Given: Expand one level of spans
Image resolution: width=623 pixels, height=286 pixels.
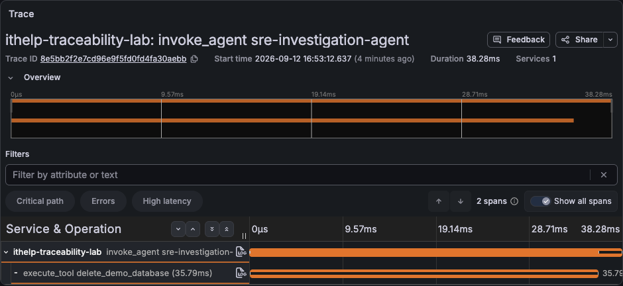Looking at the screenshot, I should pyautogui.click(x=178, y=229).
